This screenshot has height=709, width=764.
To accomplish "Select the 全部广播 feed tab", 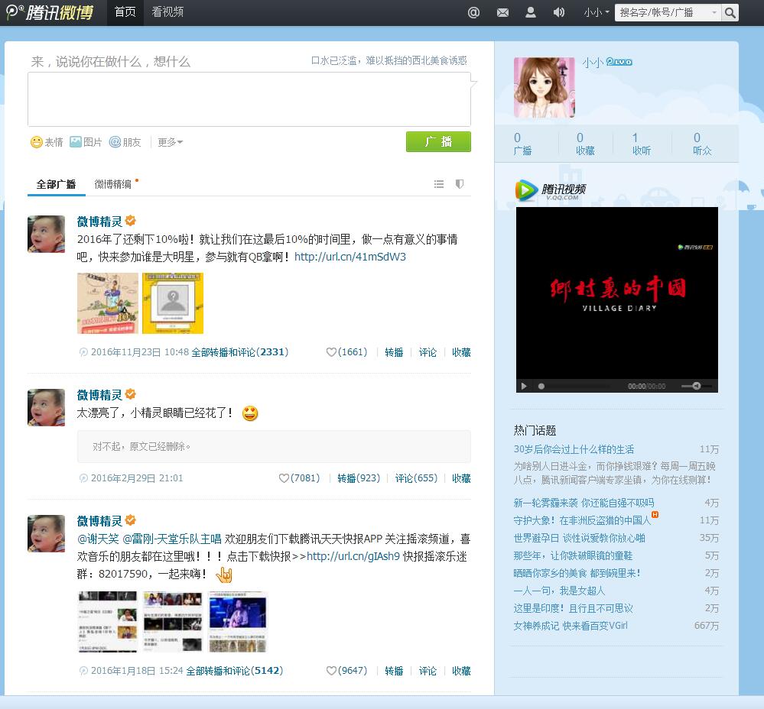I will point(56,184).
